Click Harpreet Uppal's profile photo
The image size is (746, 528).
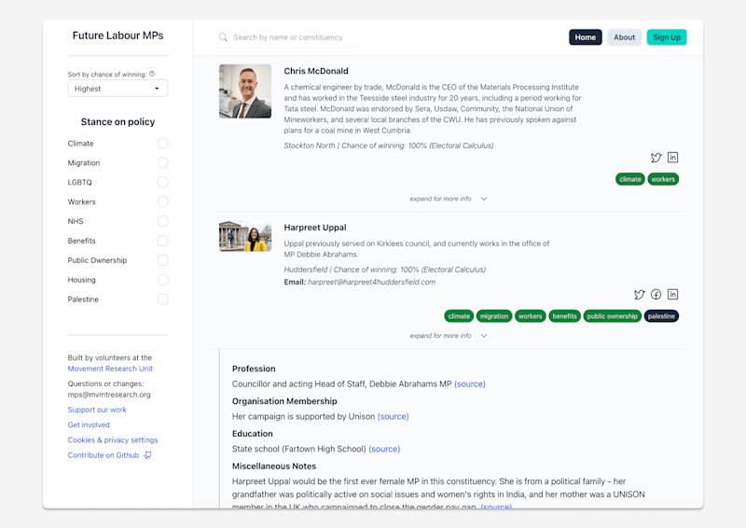pos(245,236)
